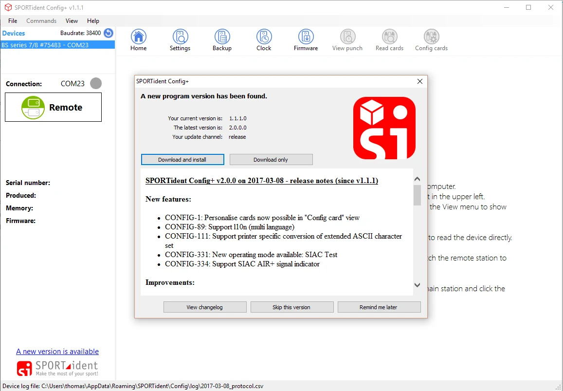Select BS series 7/8 #75483 device
The height and width of the screenshot is (391, 563).
tap(57, 45)
